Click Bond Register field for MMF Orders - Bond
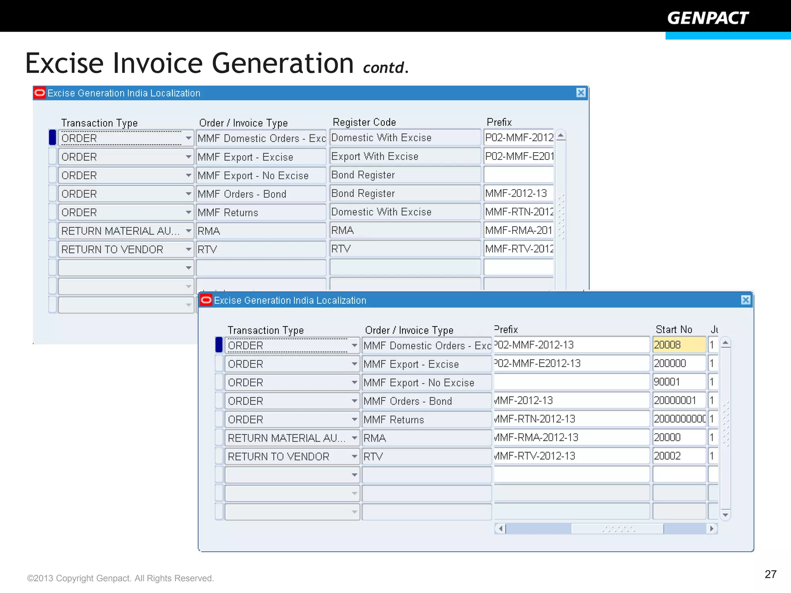Image resolution: width=791 pixels, height=593 pixels. click(405, 193)
